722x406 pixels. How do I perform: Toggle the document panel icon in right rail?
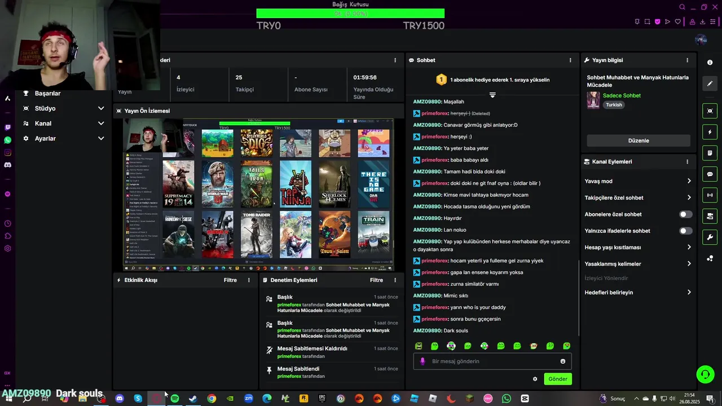710,153
